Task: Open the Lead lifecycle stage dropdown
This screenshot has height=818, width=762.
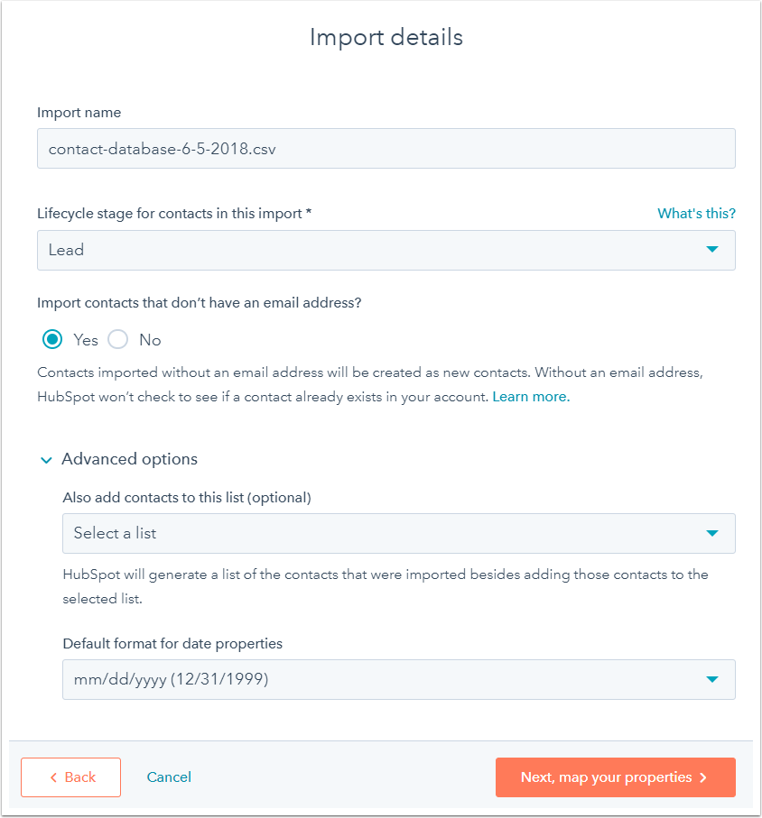Action: tap(386, 250)
